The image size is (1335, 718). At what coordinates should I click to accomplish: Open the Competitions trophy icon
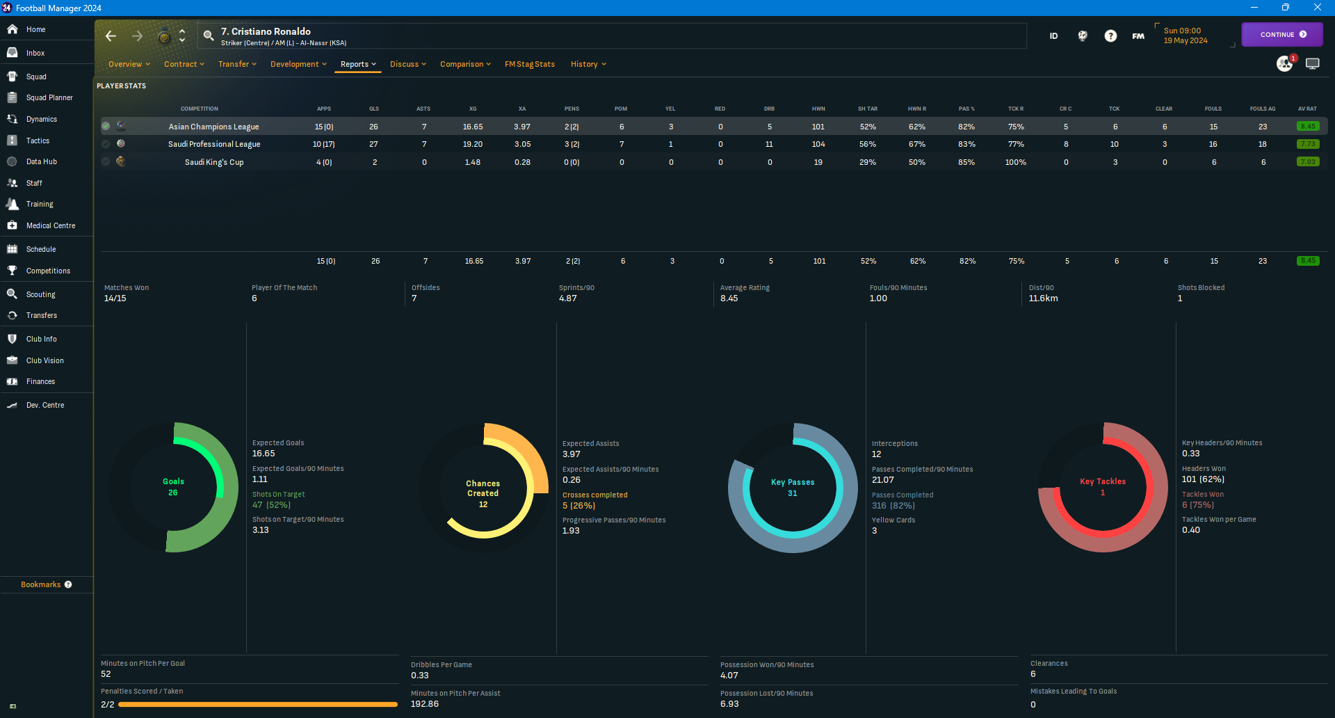click(12, 271)
